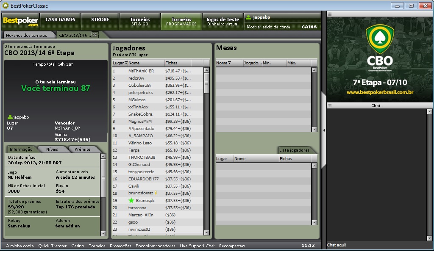Select player row CoboleiroBr
Image resolution: width=434 pixels, height=260 pixels.
158,86
